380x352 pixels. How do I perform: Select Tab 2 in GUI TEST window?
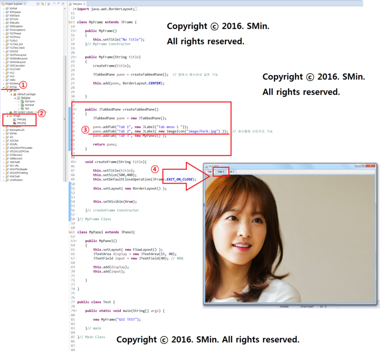pos(221,172)
